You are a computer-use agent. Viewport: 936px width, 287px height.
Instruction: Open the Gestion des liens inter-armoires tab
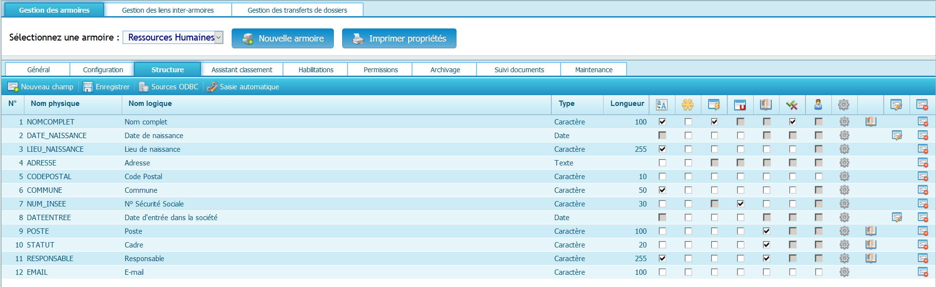pyautogui.click(x=168, y=10)
